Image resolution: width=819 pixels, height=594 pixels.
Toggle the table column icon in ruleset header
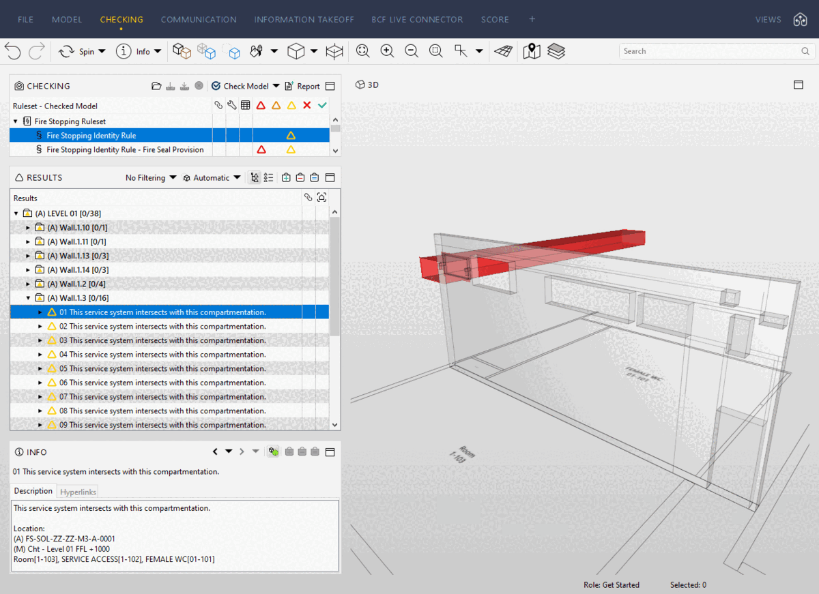point(245,106)
